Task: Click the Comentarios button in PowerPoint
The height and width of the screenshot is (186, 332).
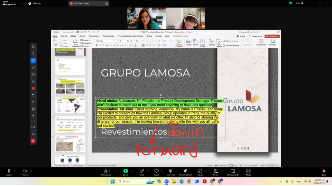Action: point(256,36)
